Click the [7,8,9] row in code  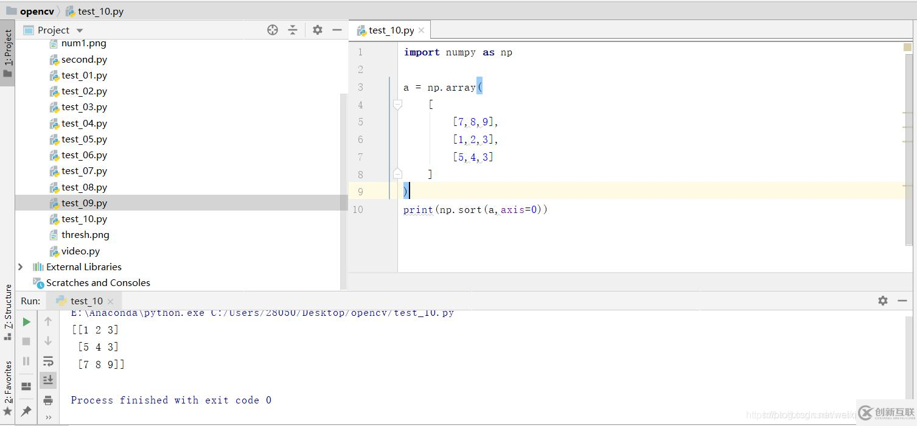[475, 122]
